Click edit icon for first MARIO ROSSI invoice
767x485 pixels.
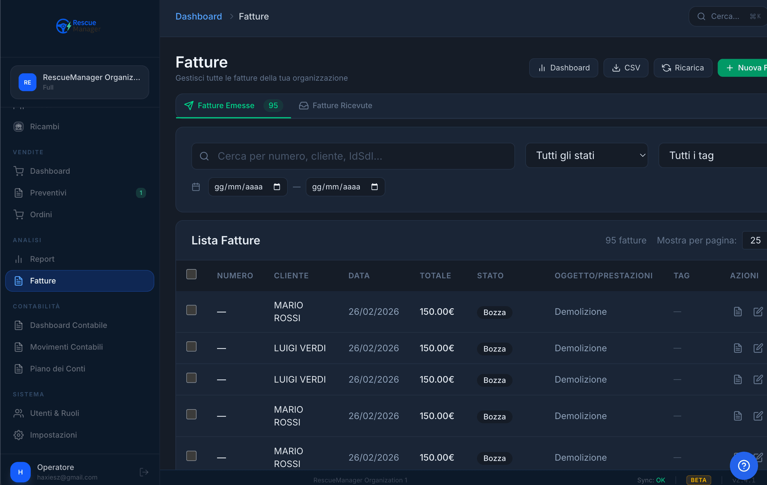tap(758, 311)
